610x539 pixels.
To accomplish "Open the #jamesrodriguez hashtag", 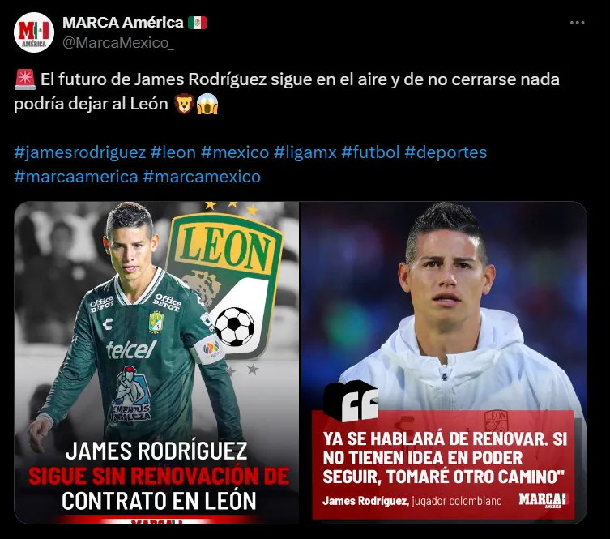I will pyautogui.click(x=80, y=152).
